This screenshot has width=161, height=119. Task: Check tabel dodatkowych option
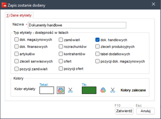97,54
